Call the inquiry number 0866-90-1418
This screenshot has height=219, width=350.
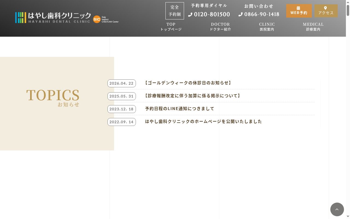coord(262,14)
